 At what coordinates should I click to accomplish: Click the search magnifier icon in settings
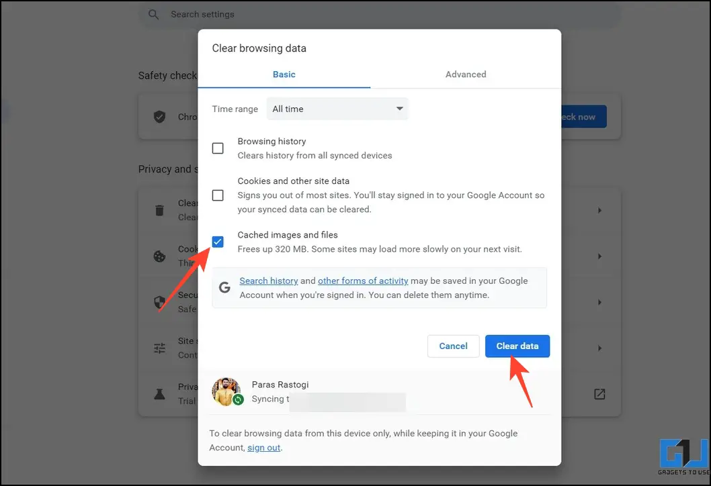[154, 15]
